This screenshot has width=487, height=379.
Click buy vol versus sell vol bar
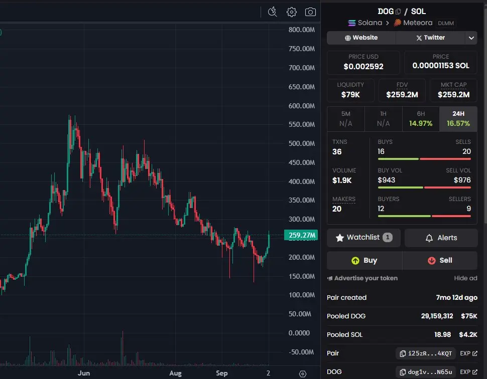point(424,187)
